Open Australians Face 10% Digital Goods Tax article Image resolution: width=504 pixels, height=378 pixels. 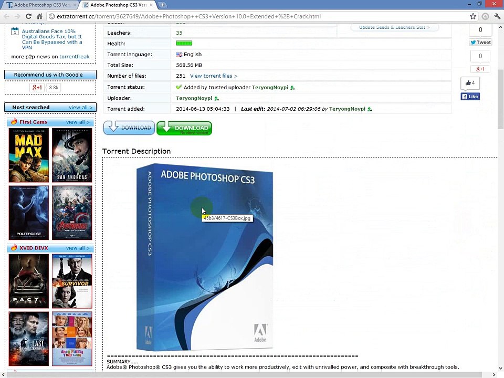[52, 39]
